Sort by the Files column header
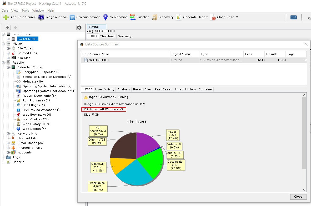This screenshot has width=311, height=206. click(x=254, y=54)
